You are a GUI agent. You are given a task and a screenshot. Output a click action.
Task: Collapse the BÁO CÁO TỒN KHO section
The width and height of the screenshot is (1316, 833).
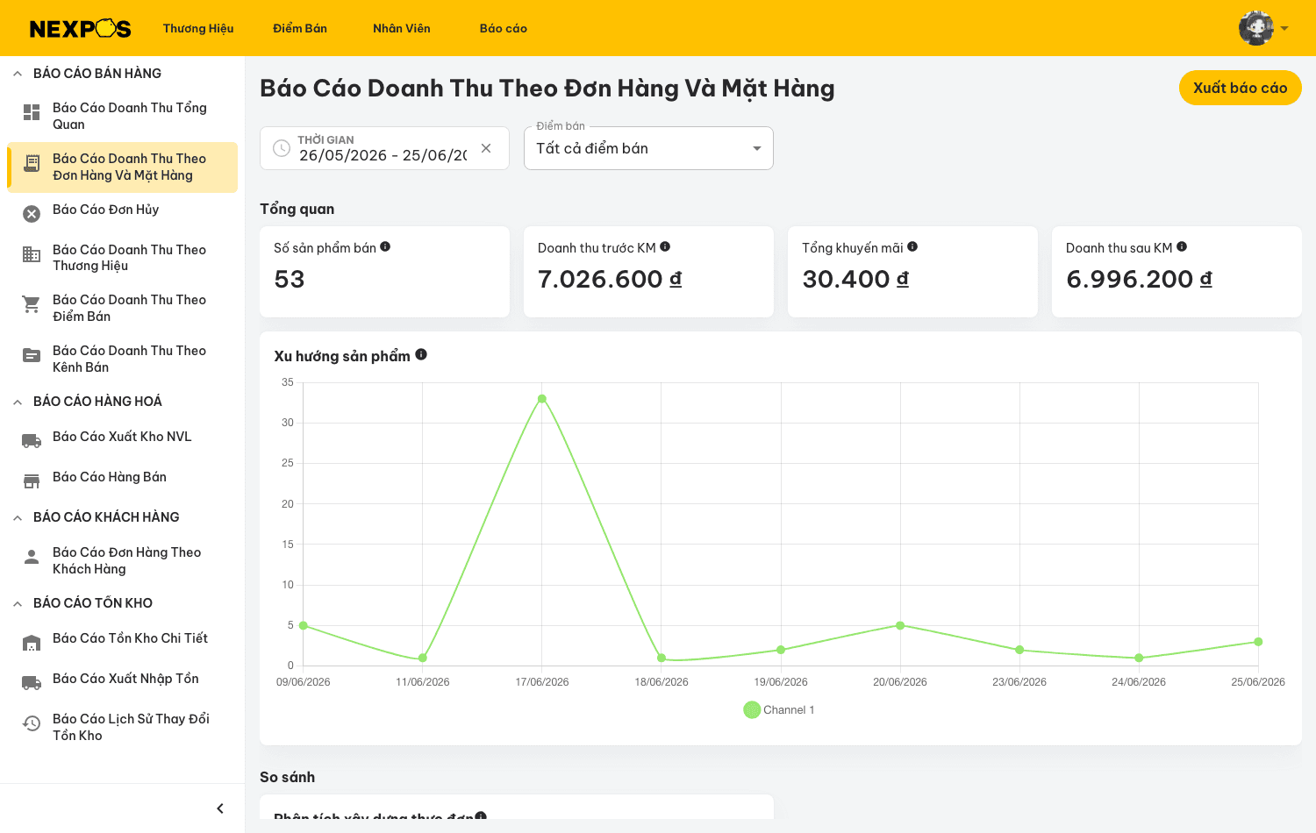click(18, 603)
